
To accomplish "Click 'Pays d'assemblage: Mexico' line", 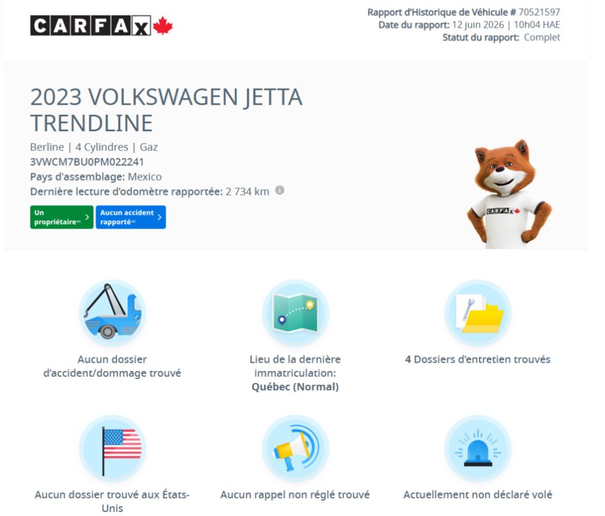I will click(x=96, y=177).
